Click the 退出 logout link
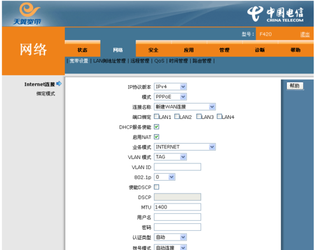The height and width of the screenshot is (250, 318). coord(305,34)
